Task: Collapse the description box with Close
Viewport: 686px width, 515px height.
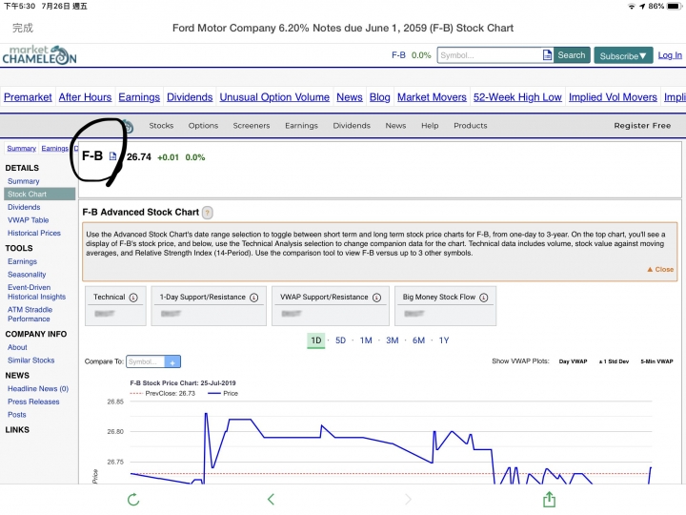Action: pyautogui.click(x=660, y=270)
